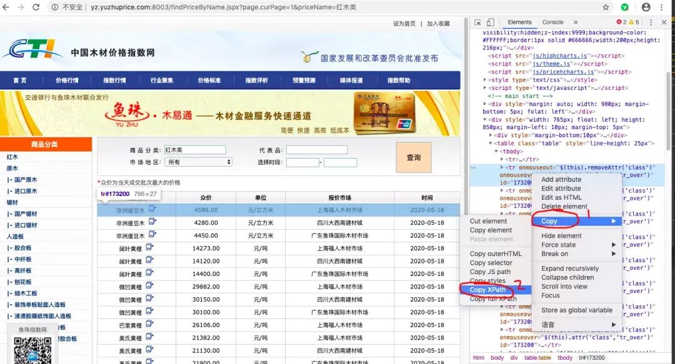Click the edit icon in 14273.00 row
675x364 pixels.
click(149, 247)
